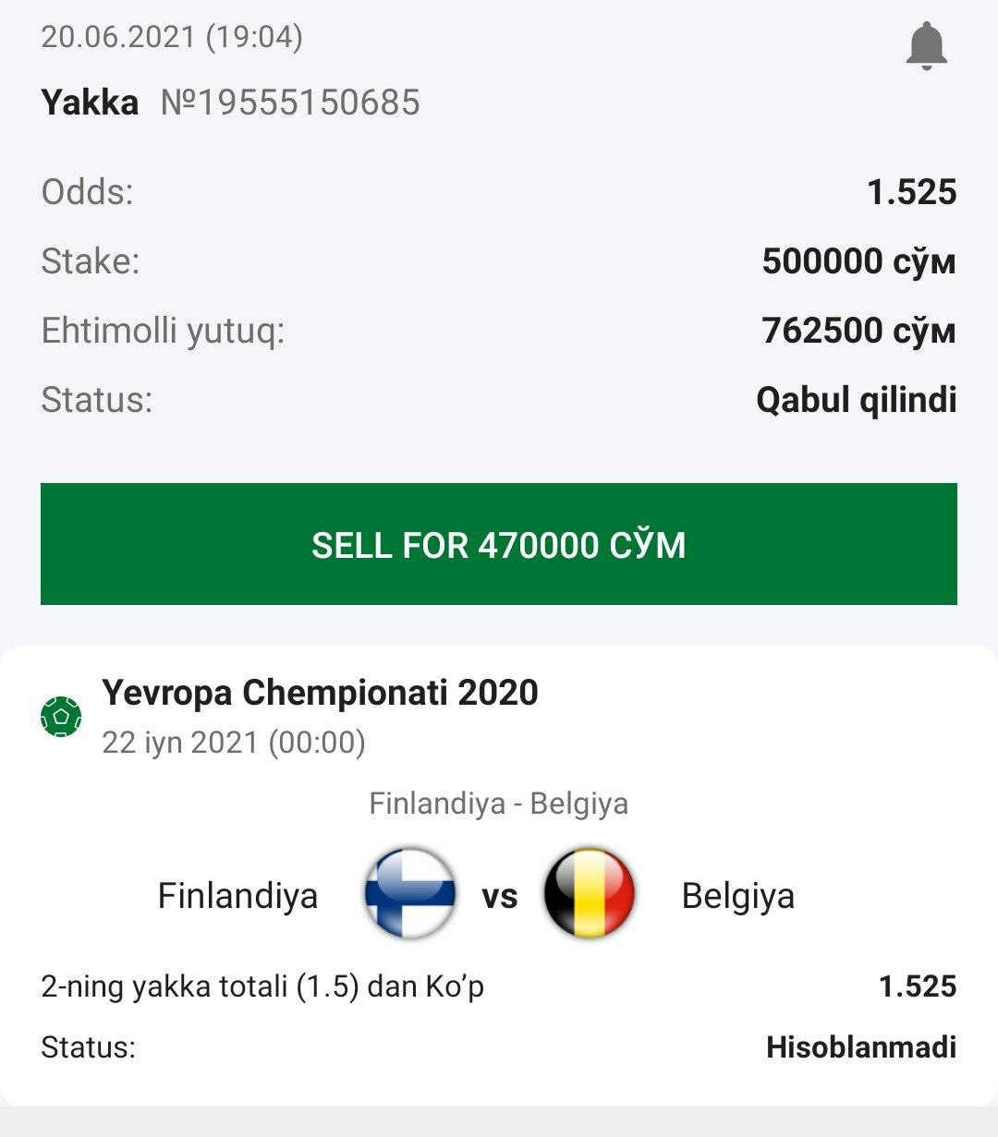Select the Belgiya team name
The width and height of the screenshot is (998, 1137).
click(737, 896)
